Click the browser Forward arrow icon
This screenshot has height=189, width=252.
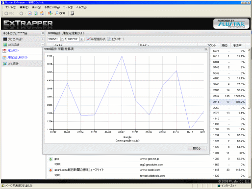click(21, 13)
